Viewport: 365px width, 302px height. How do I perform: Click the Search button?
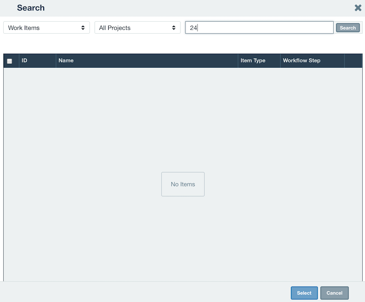tap(348, 28)
